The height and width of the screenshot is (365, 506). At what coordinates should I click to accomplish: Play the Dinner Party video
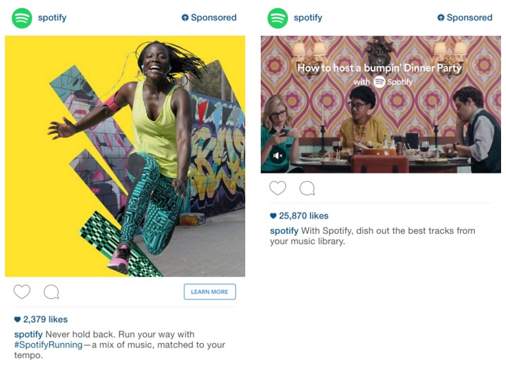point(381,104)
